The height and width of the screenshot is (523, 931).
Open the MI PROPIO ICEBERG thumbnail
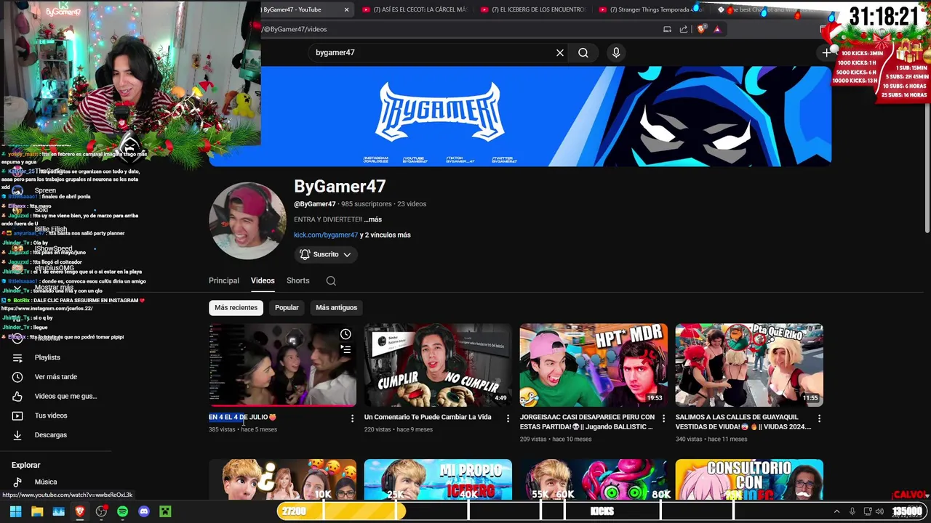438,479
